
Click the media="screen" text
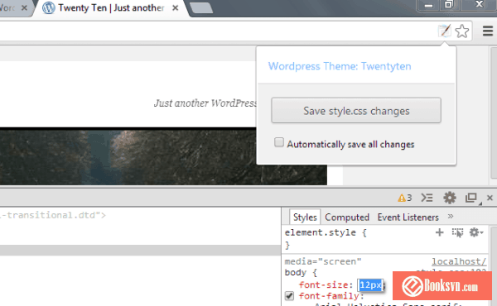pos(323,261)
